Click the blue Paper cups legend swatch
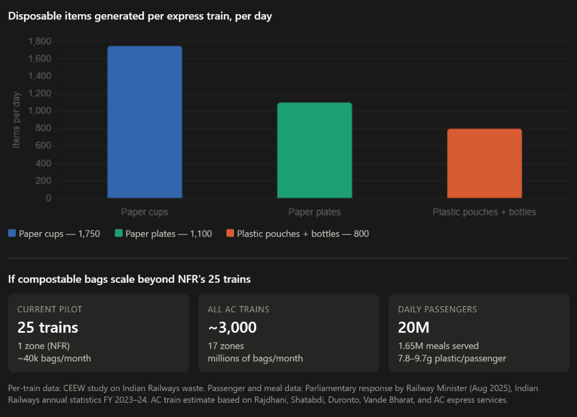 click(12, 233)
